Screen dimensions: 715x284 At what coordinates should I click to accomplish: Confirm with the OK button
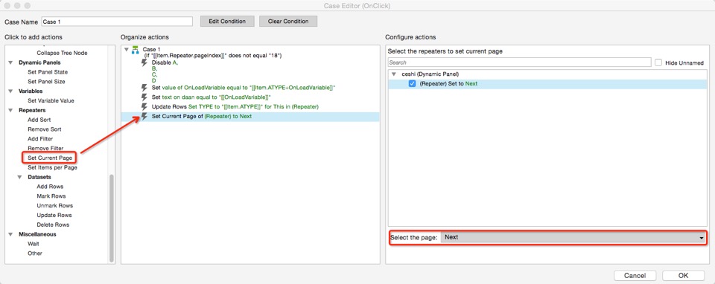(x=683, y=275)
